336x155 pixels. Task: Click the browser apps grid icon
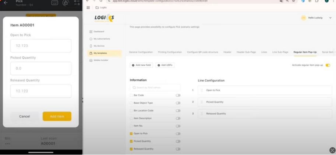88,7
